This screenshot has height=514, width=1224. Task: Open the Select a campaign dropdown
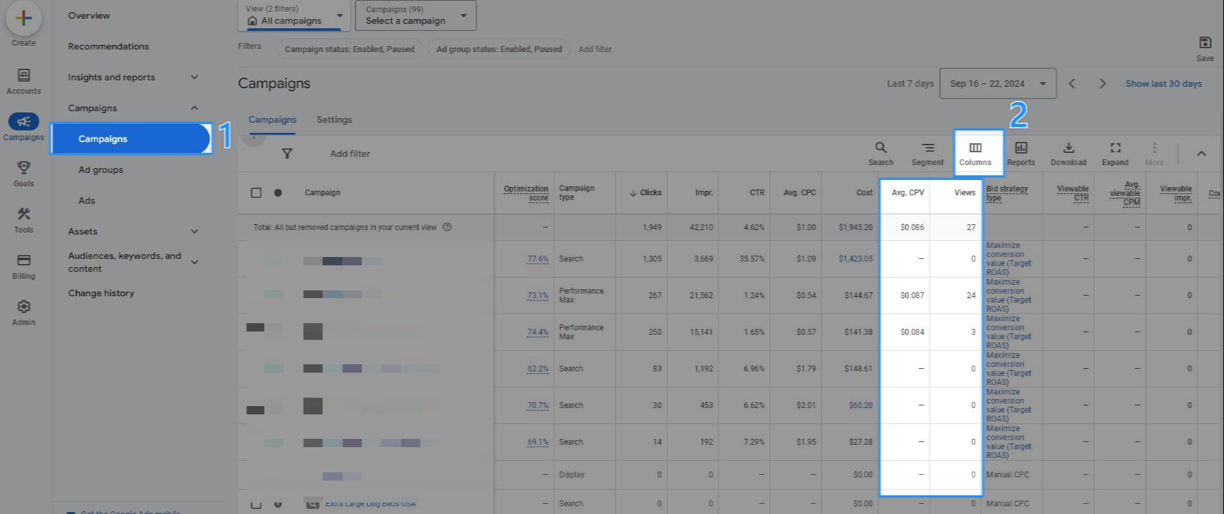coord(416,15)
